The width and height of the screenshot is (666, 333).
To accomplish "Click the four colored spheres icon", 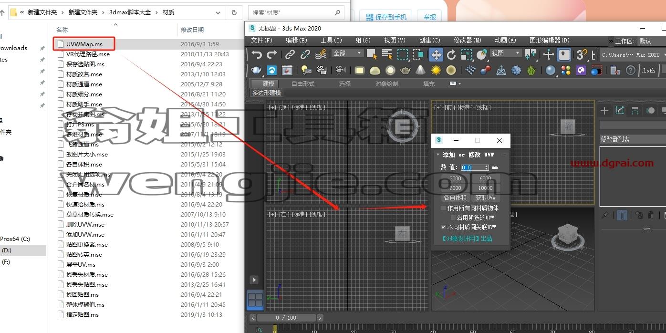I will (566, 70).
